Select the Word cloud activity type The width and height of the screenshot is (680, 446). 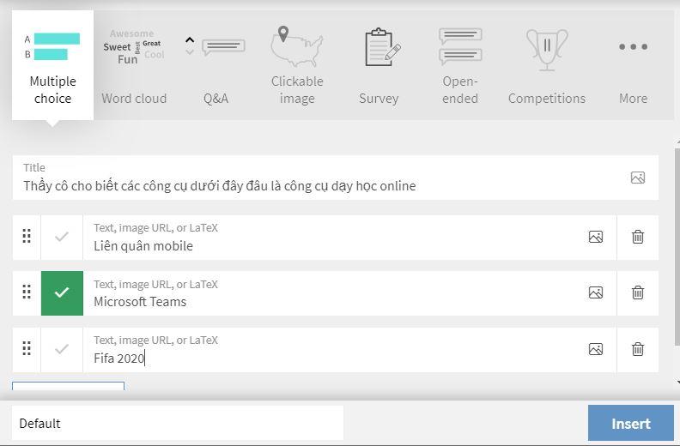pos(134,65)
